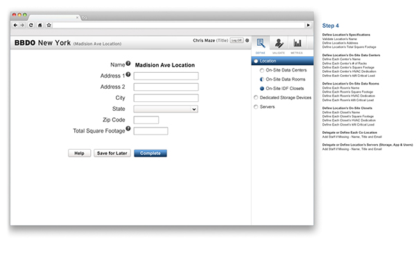416x269 pixels.
Task: Click the Chris Maze user name
Action: tap(204, 40)
